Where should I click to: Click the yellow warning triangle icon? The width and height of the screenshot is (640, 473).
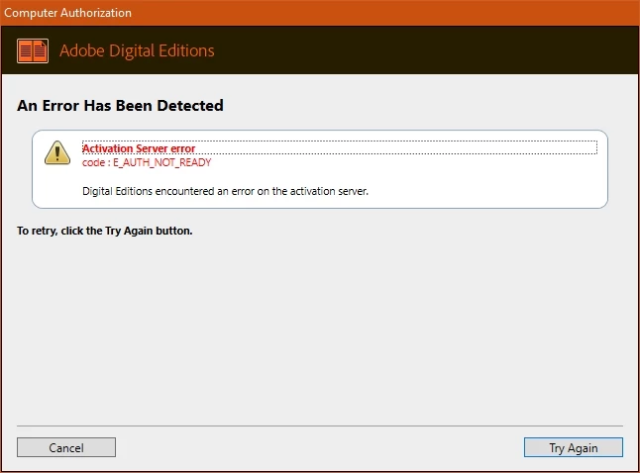(57, 153)
